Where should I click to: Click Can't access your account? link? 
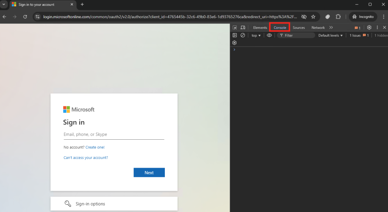pos(86,157)
